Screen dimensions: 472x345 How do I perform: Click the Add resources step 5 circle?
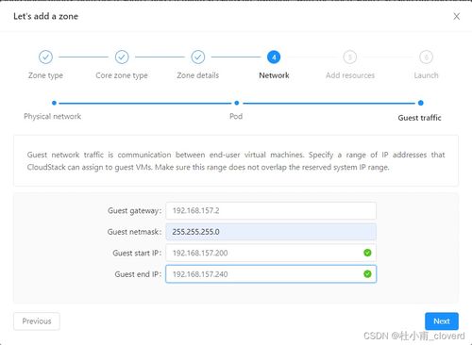tap(350, 57)
